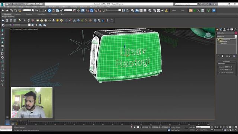This screenshot has width=238, height=134.
Task: Click the Amount spinner arrows
Action: pyautogui.click(x=232, y=67)
